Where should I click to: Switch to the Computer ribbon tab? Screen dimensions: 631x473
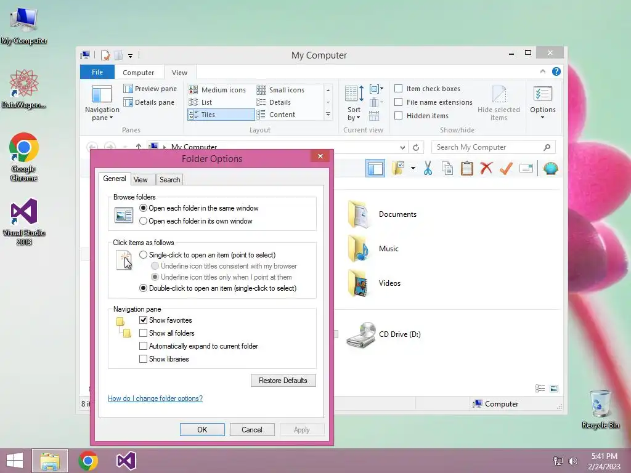139,73
